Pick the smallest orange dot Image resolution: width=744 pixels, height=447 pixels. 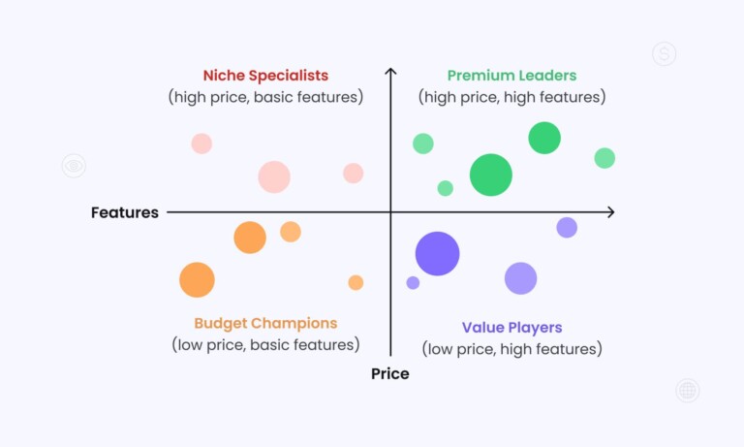pyautogui.click(x=356, y=283)
